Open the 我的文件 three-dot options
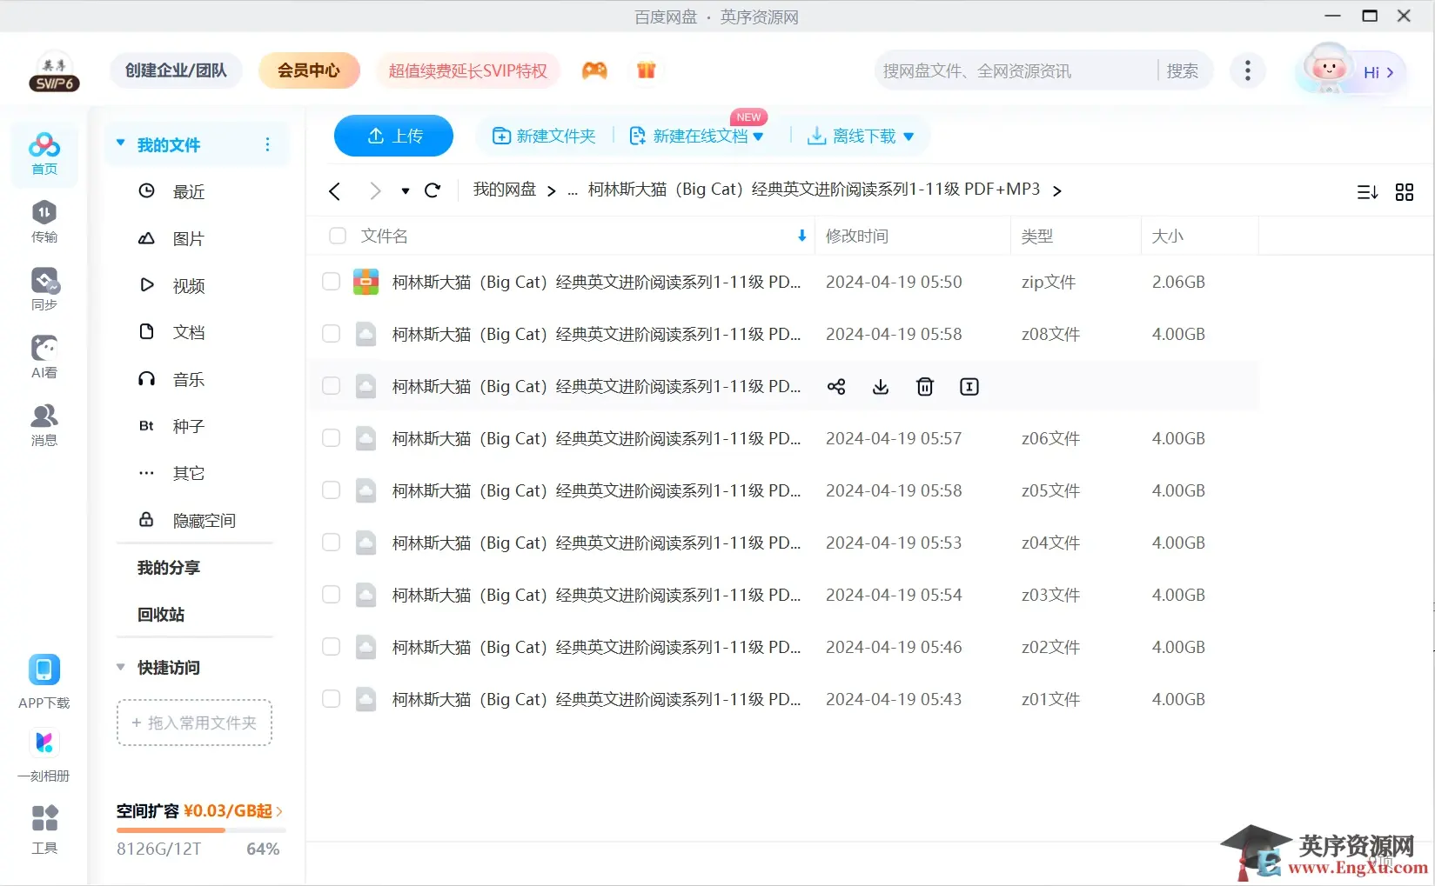The width and height of the screenshot is (1435, 886). (267, 144)
